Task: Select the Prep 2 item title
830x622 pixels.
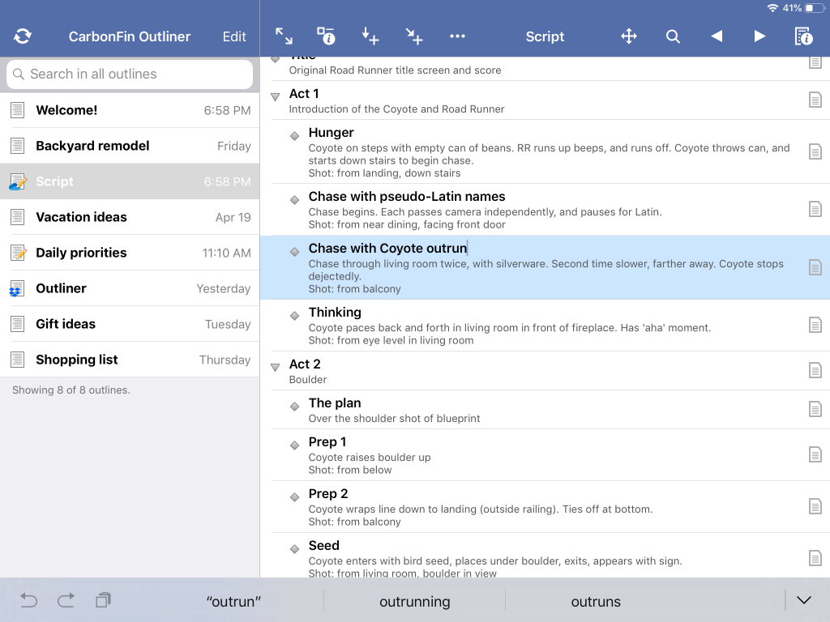Action: point(328,493)
